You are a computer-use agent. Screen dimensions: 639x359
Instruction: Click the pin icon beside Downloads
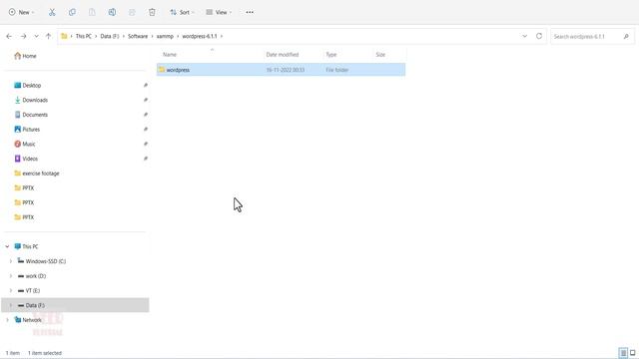pos(146,100)
